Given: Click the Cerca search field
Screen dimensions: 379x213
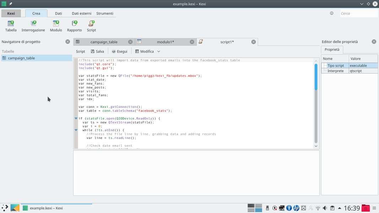Looking at the screenshot, I should [x=358, y=13].
